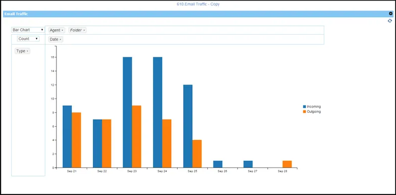The image size is (396, 195).
Task: Click the Incoming legend label
Action: 314,106
